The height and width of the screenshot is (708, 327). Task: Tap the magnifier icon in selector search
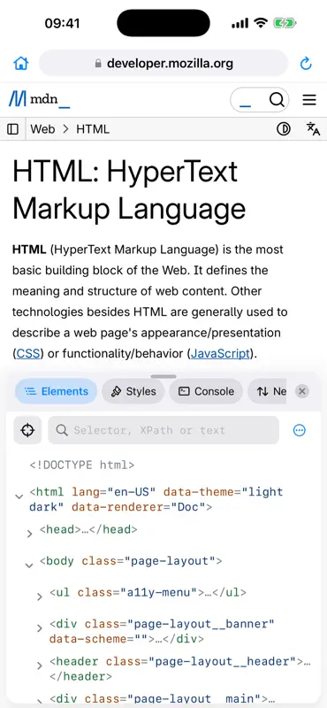62,430
